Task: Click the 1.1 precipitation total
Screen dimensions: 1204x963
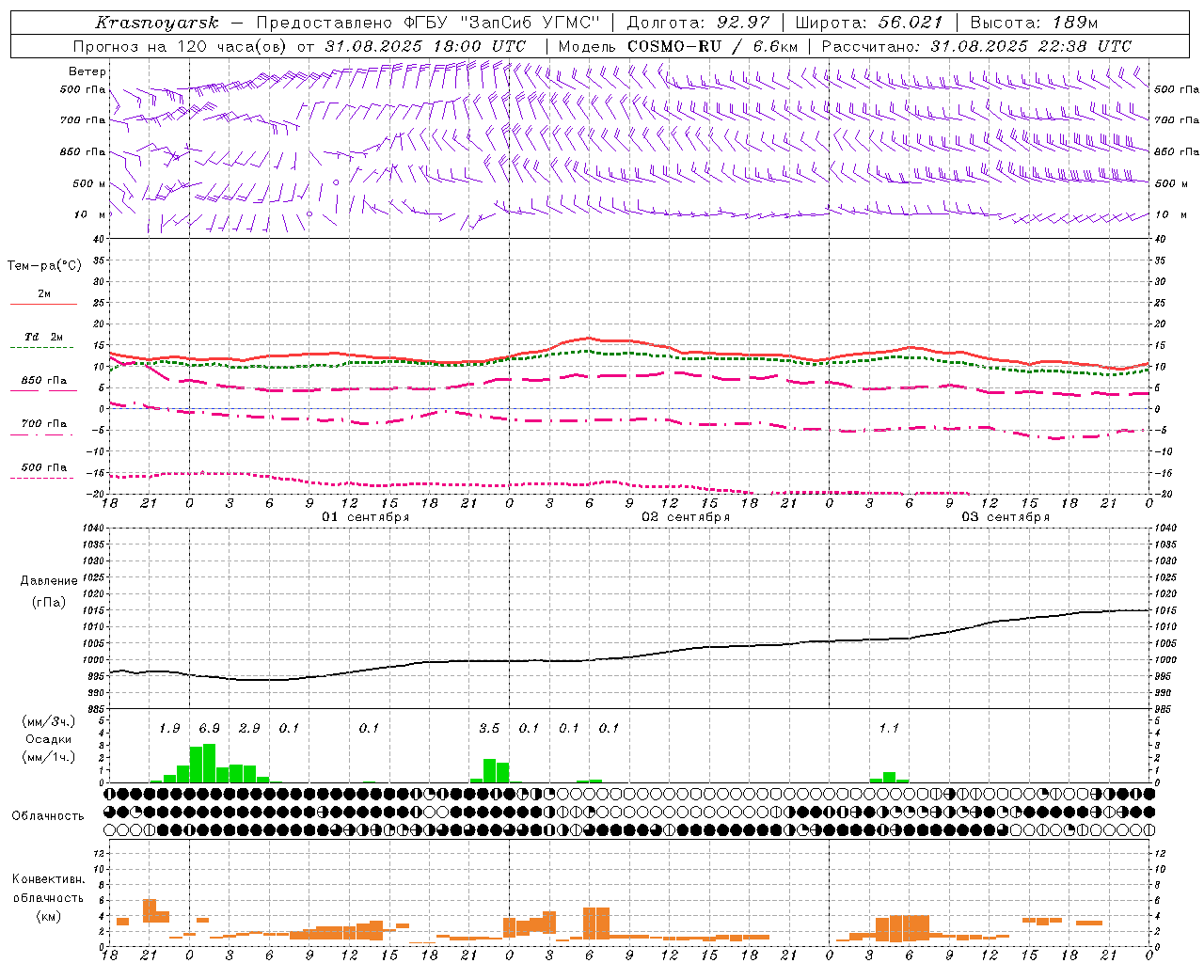Action: coord(889,728)
